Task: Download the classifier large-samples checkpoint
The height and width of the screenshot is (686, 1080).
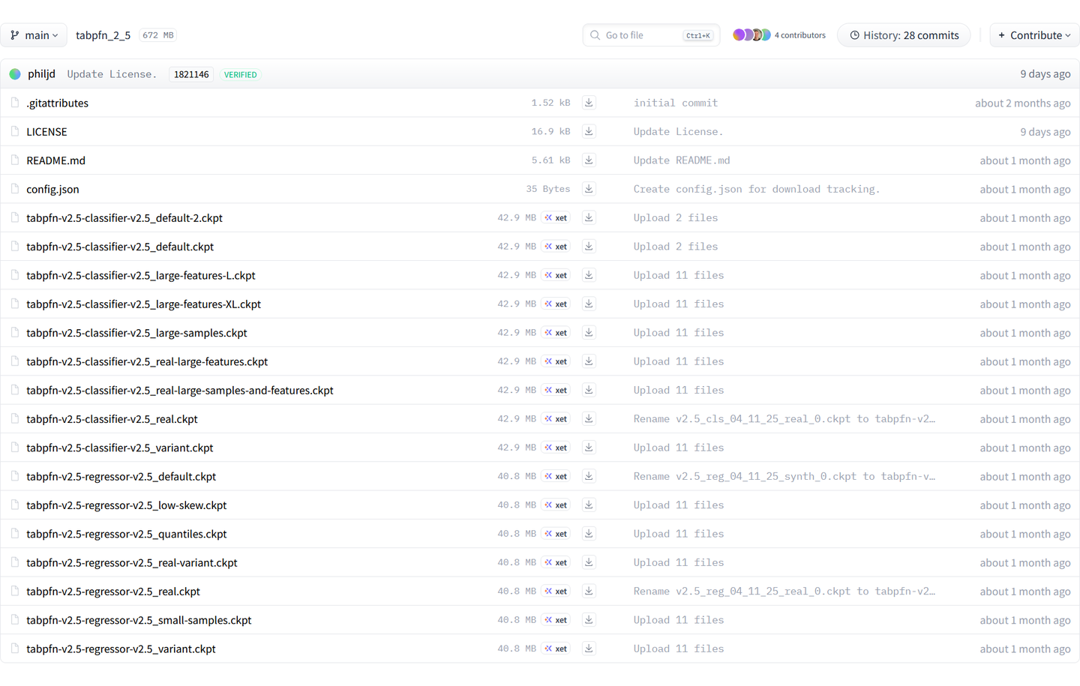Action: 589,333
